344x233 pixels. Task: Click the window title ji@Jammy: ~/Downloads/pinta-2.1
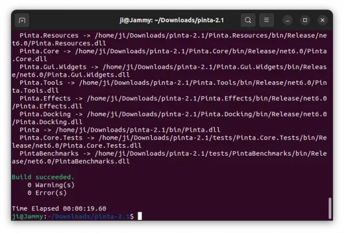172,21
